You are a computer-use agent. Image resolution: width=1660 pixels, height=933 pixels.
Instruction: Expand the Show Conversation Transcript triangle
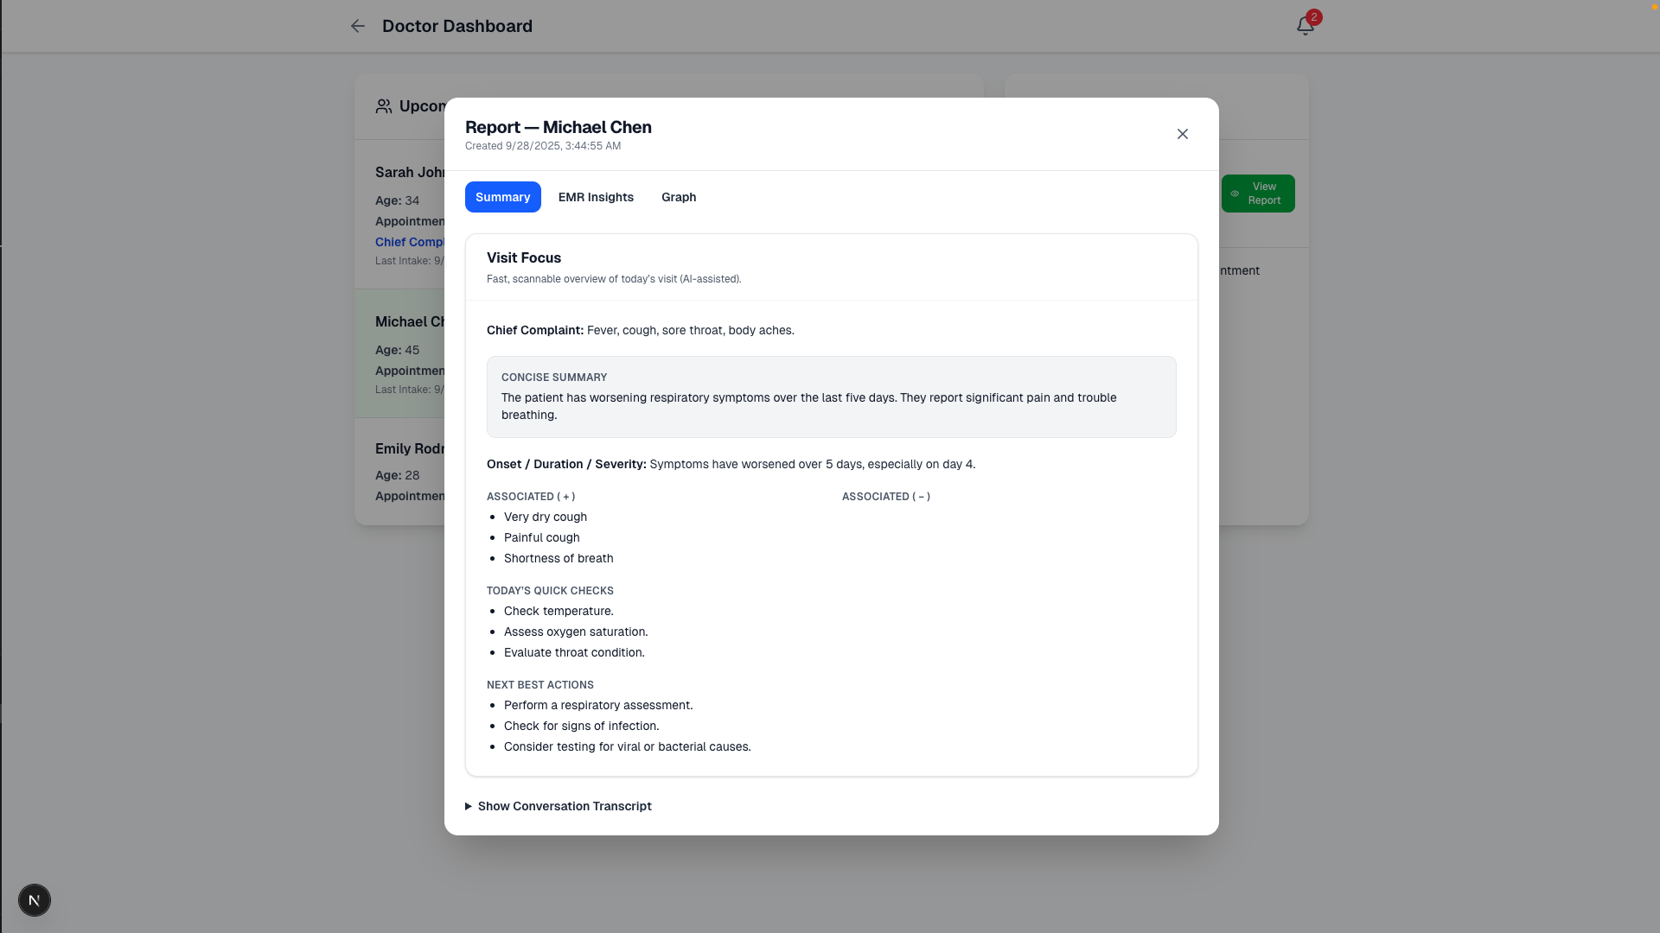469,806
